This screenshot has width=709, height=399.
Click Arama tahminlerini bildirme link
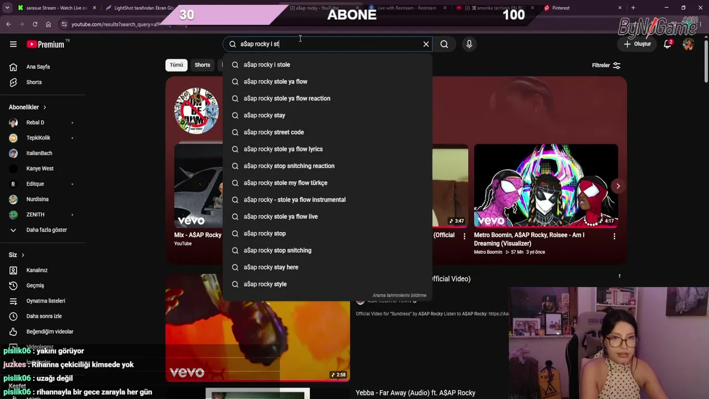(x=399, y=295)
